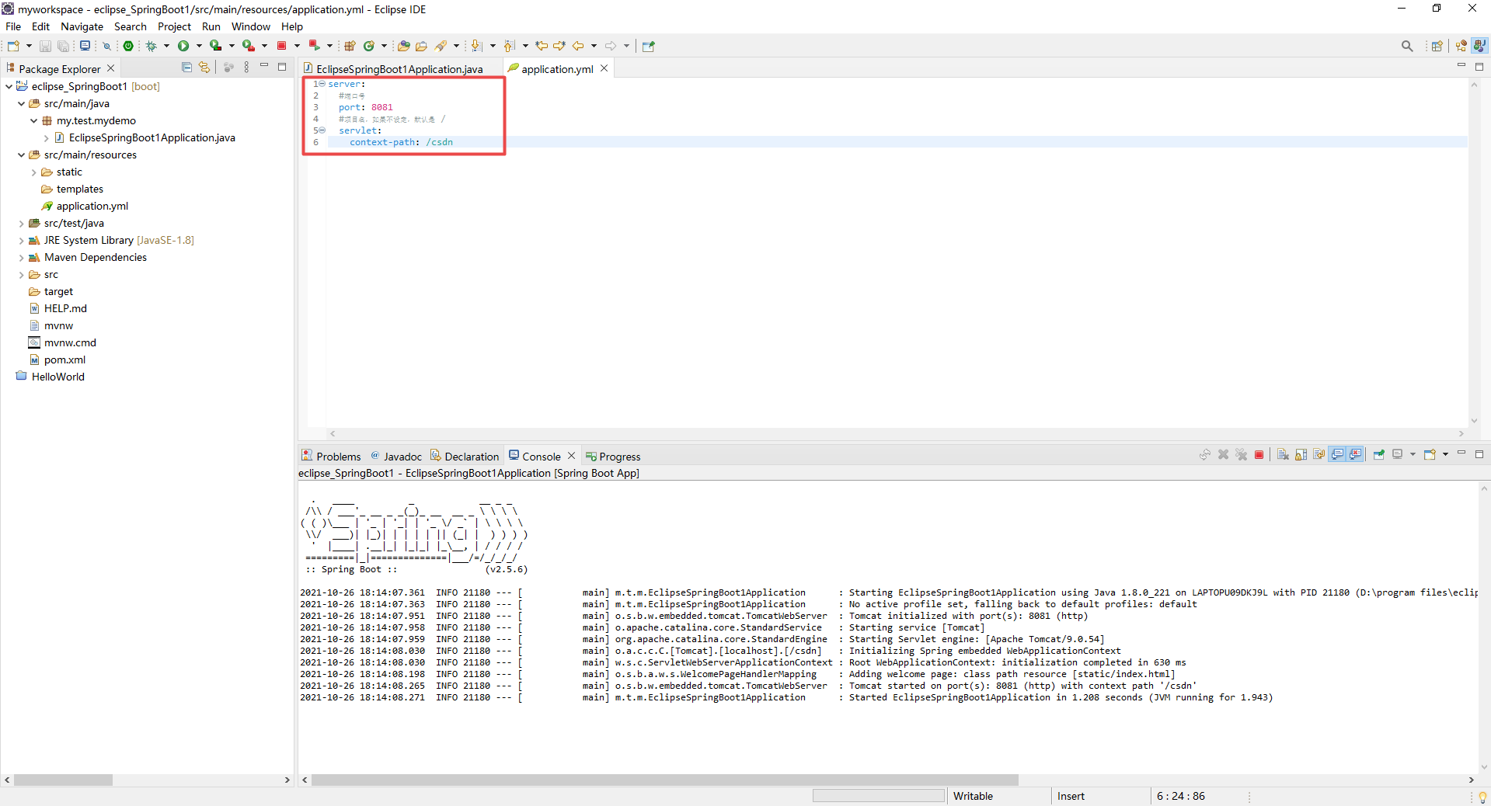This screenshot has height=806, width=1491.
Task: Select HELP.md file in tree
Action: (x=65, y=309)
